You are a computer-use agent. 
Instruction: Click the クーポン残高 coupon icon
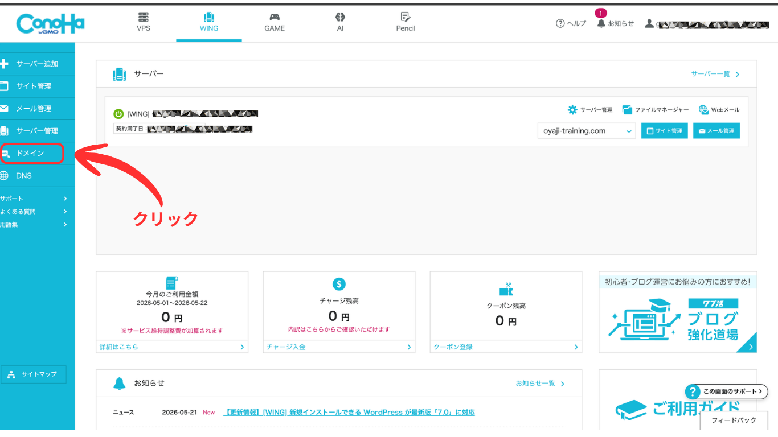[x=506, y=289]
